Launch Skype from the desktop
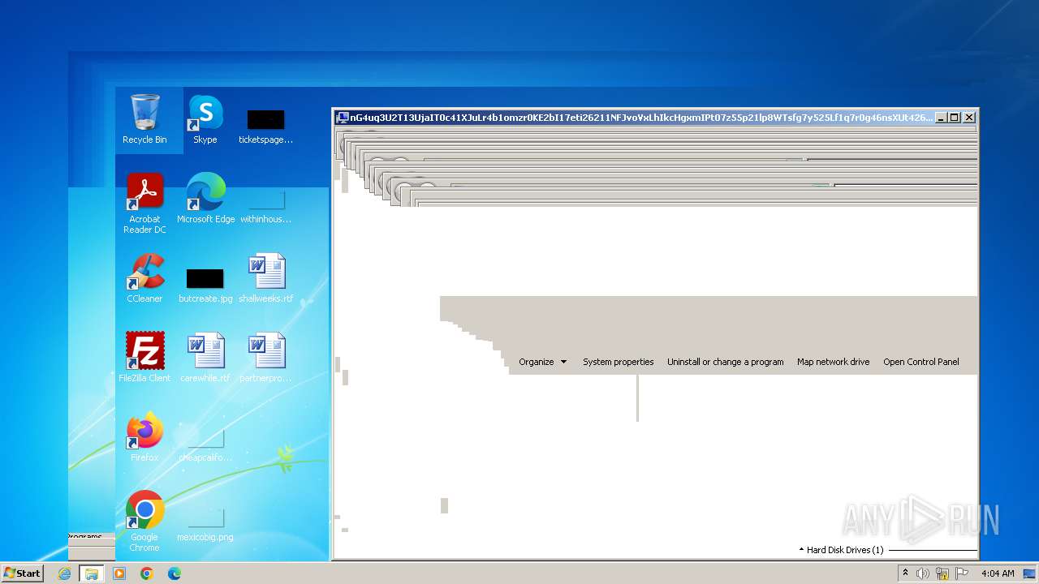1039x584 pixels. 205,118
